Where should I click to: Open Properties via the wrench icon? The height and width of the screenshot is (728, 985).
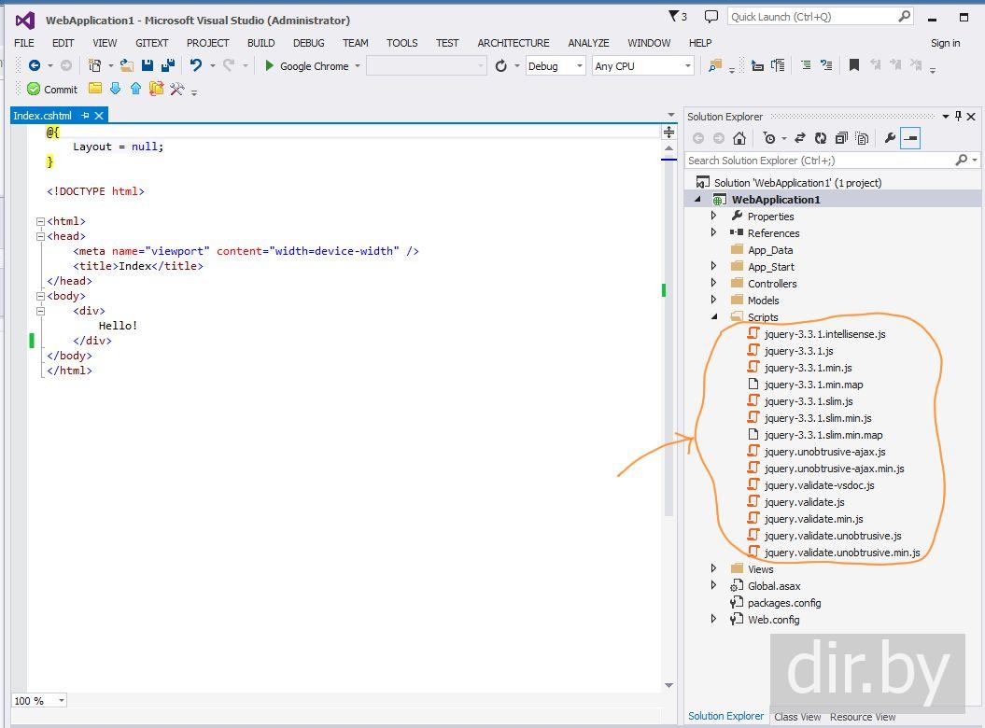[890, 138]
